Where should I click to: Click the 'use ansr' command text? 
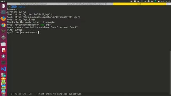[x=45, y=25]
